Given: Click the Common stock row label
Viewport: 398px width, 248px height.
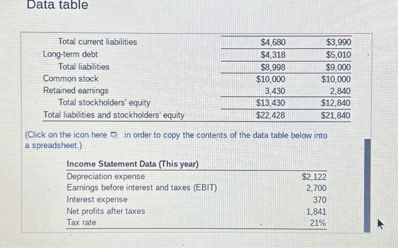Looking at the screenshot, I should (x=71, y=78).
